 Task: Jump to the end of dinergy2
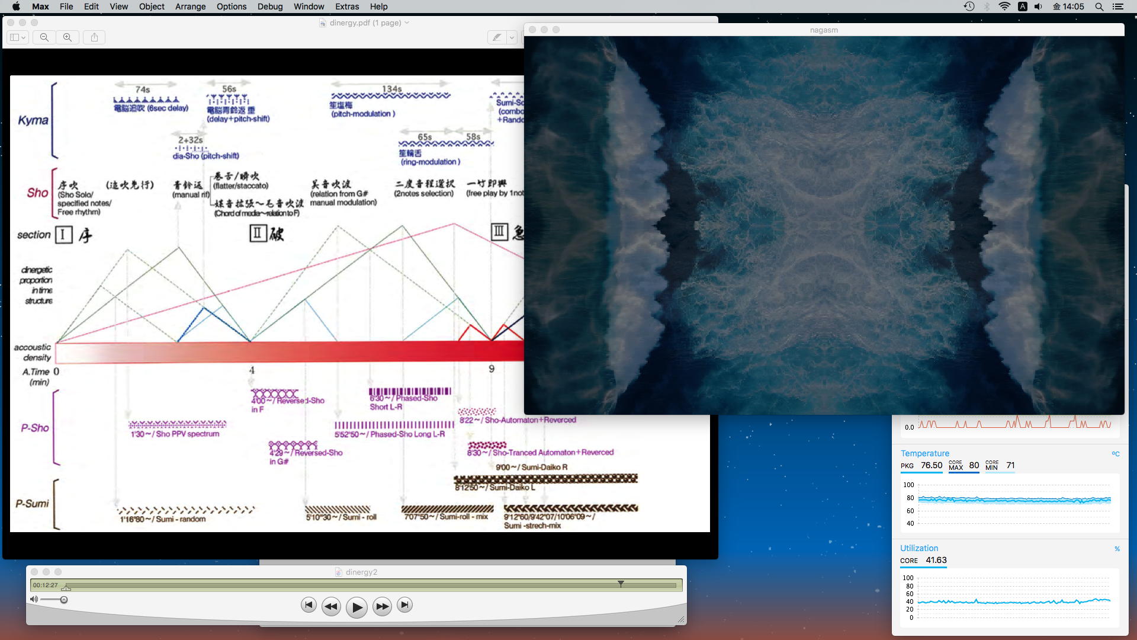404,605
